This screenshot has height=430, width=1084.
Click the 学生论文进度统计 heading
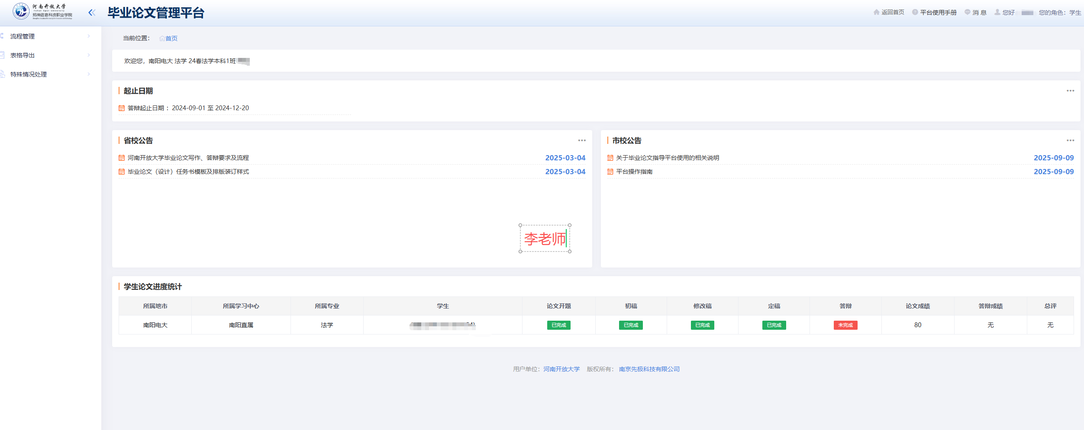153,287
